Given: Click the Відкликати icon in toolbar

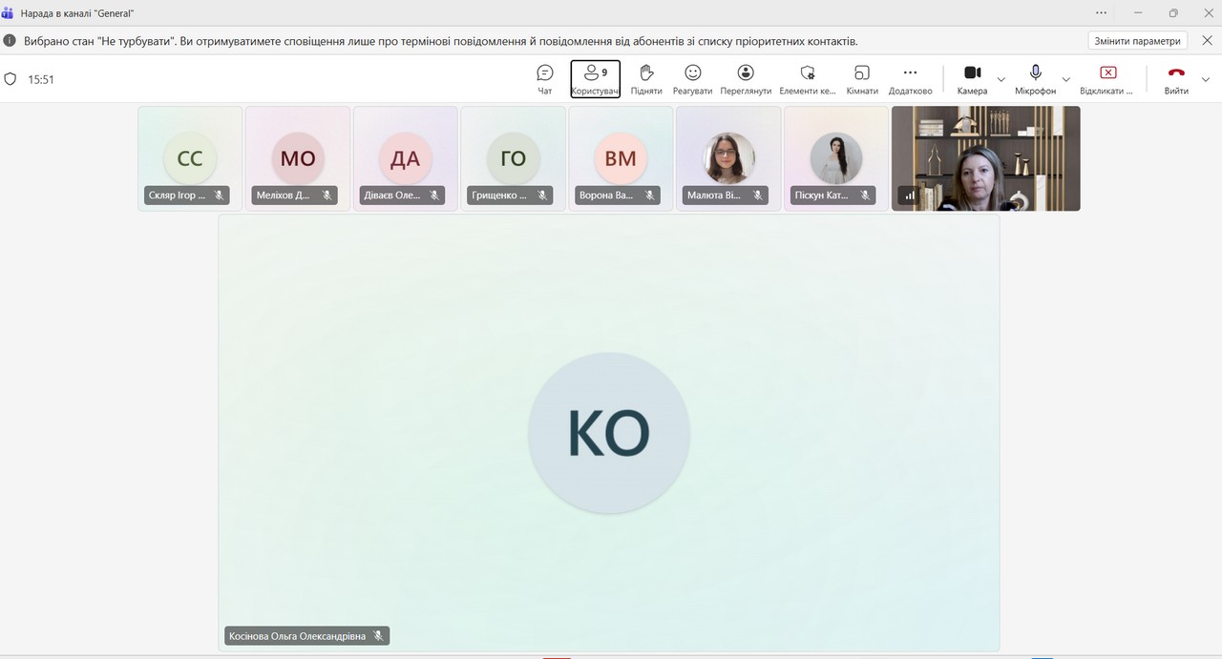Looking at the screenshot, I should (1107, 73).
